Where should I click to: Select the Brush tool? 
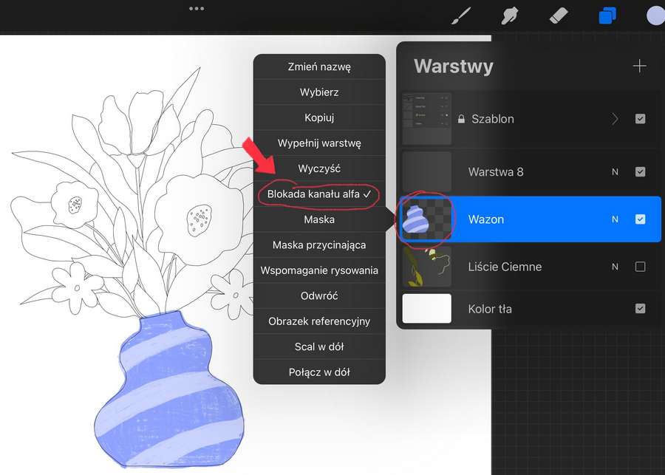pos(461,16)
